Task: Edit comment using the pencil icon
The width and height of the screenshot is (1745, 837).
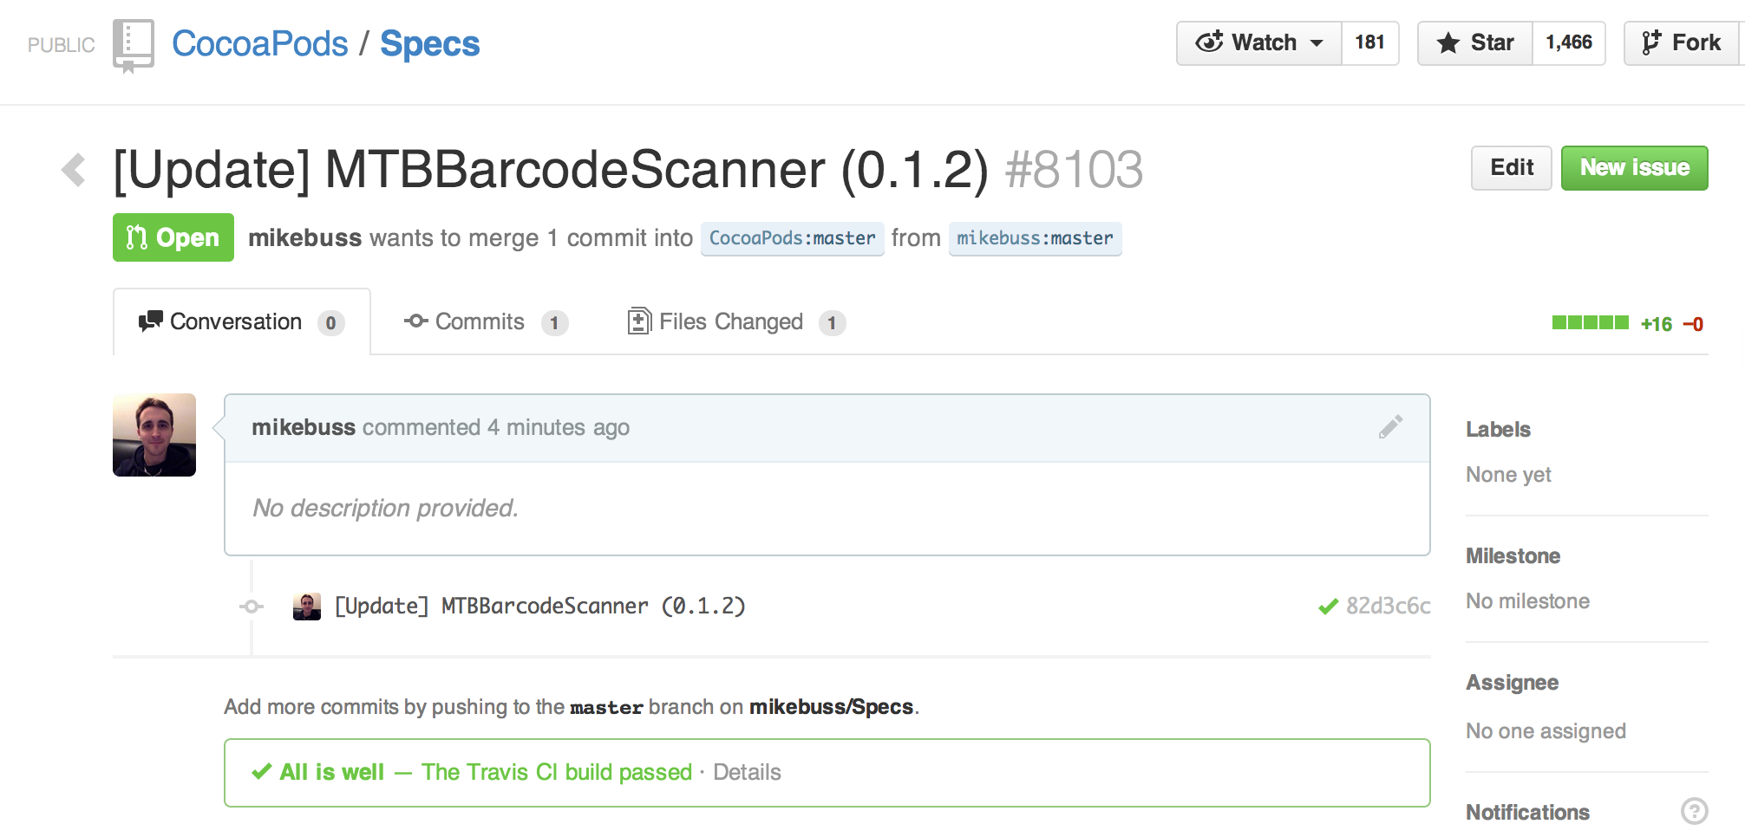Action: 1390,426
